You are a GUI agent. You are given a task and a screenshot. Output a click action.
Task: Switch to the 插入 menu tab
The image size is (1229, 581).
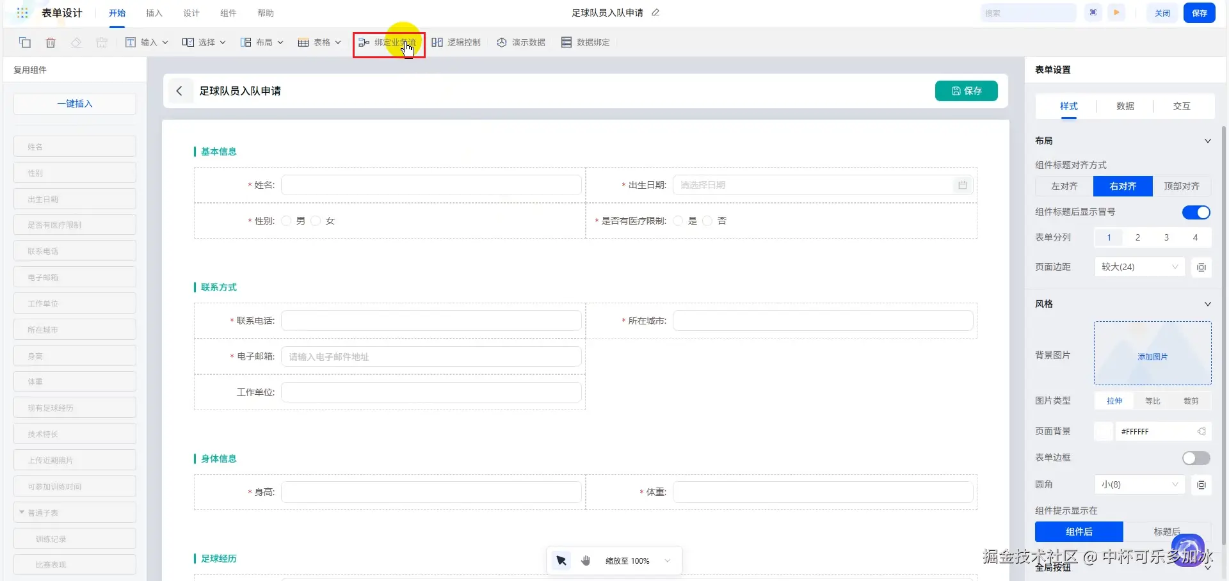[154, 13]
